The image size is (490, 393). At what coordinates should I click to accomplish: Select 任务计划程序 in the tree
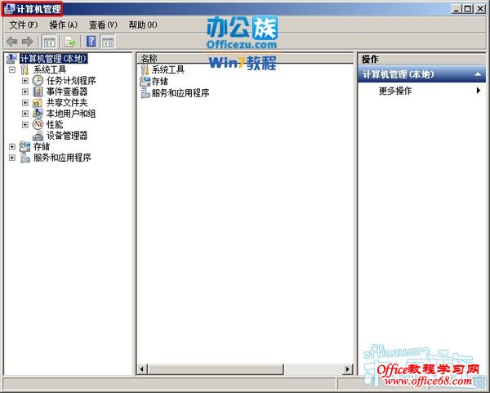point(71,81)
